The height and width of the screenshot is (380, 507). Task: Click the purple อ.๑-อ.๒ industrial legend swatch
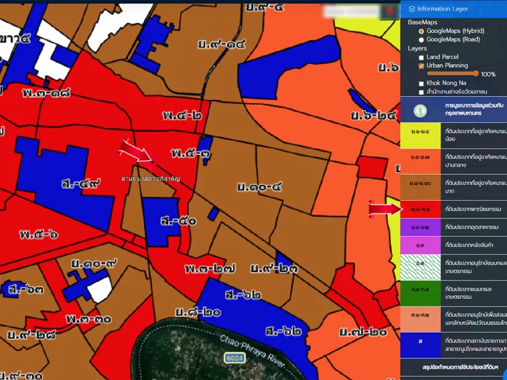point(420,227)
